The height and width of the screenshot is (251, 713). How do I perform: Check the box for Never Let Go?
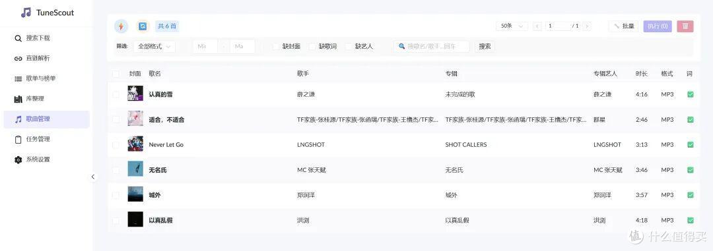coord(116,145)
